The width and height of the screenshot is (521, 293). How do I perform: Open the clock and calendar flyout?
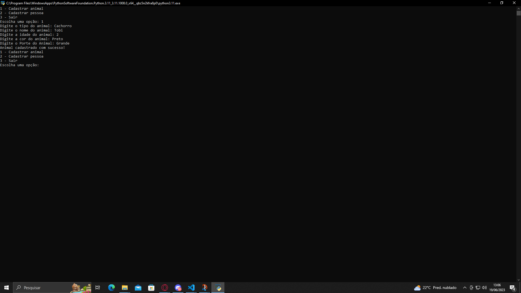coord(497,288)
